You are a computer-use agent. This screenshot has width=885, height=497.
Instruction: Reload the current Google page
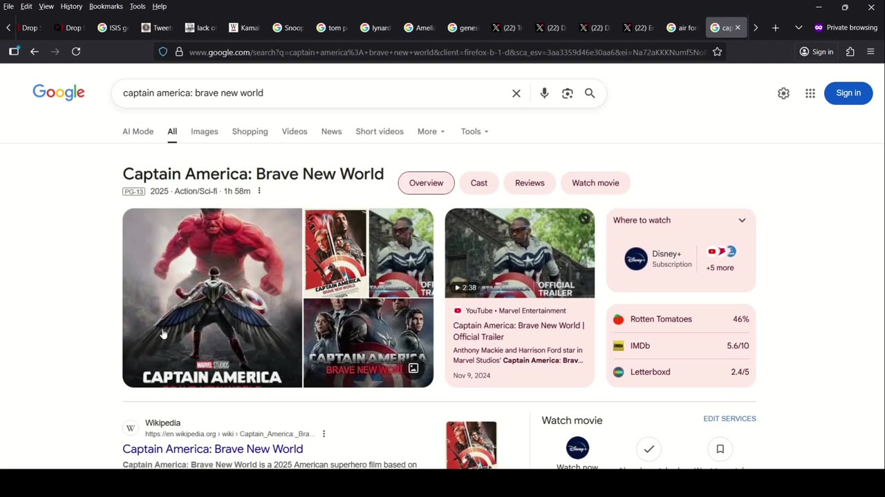[76, 52]
